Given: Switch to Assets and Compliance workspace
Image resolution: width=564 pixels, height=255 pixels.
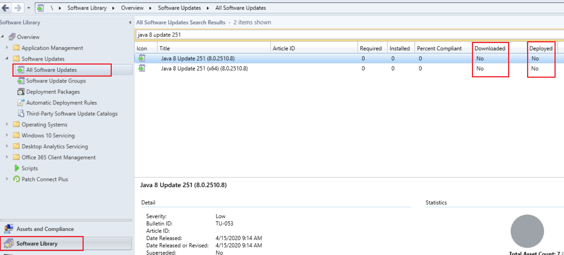Looking at the screenshot, I should (x=66, y=229).
